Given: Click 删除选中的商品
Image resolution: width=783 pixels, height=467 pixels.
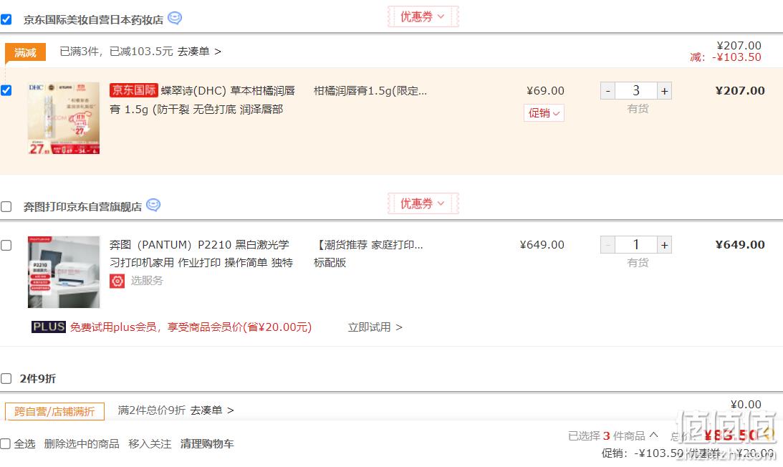Looking at the screenshot, I should click(82, 443).
